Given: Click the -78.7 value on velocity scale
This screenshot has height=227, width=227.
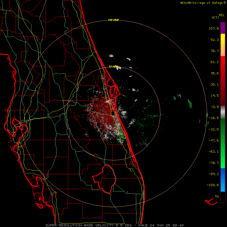Looking at the screenshot, I should 214,163.
